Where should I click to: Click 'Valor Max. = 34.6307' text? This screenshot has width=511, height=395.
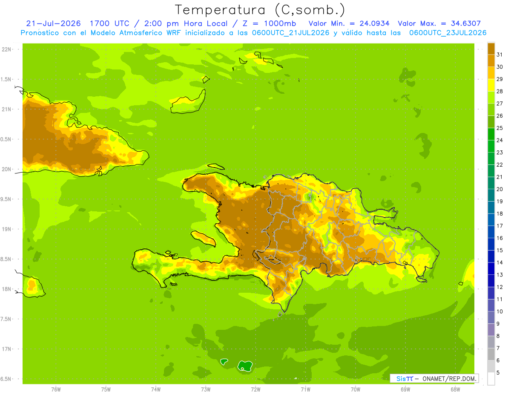point(439,23)
